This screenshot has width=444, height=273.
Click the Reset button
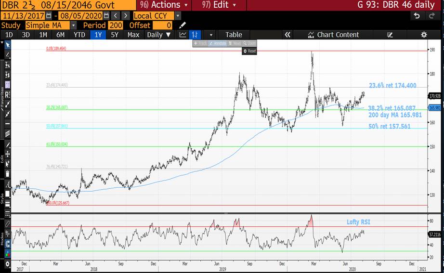pos(249,51)
